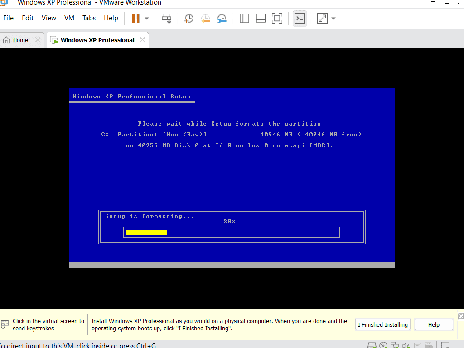
Task: Click the Windows XP Professional Setup heading
Action: click(x=132, y=97)
